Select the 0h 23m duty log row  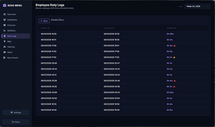(123, 93)
